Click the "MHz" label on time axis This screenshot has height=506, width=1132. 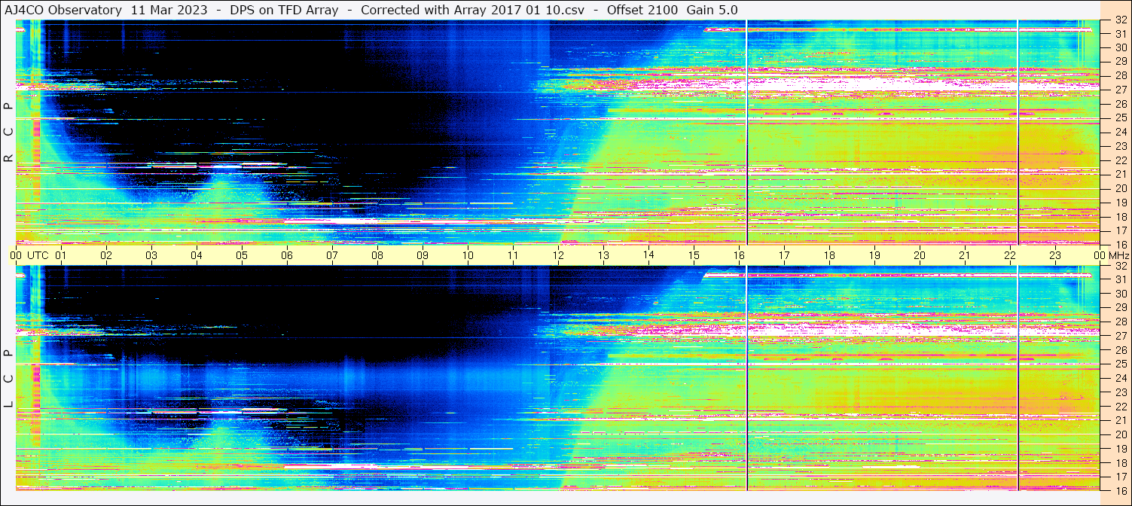point(1120,255)
